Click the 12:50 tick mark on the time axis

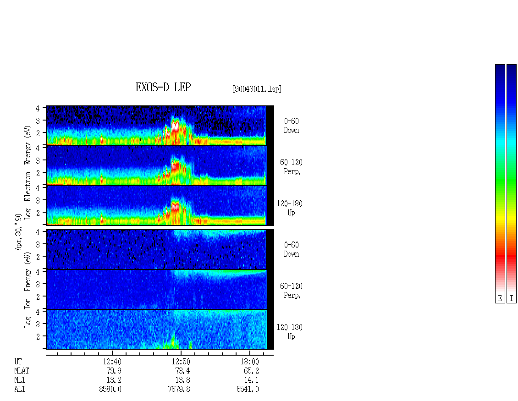[x=181, y=353]
